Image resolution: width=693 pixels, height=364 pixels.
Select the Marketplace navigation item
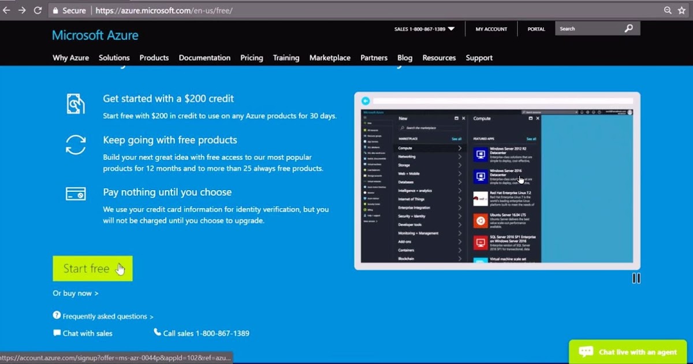(330, 58)
